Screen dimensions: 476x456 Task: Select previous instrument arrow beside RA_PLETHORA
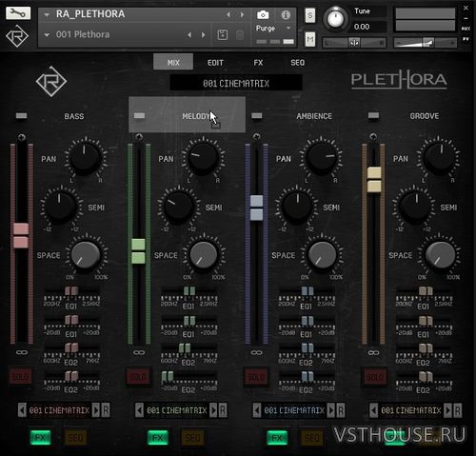[x=228, y=14]
